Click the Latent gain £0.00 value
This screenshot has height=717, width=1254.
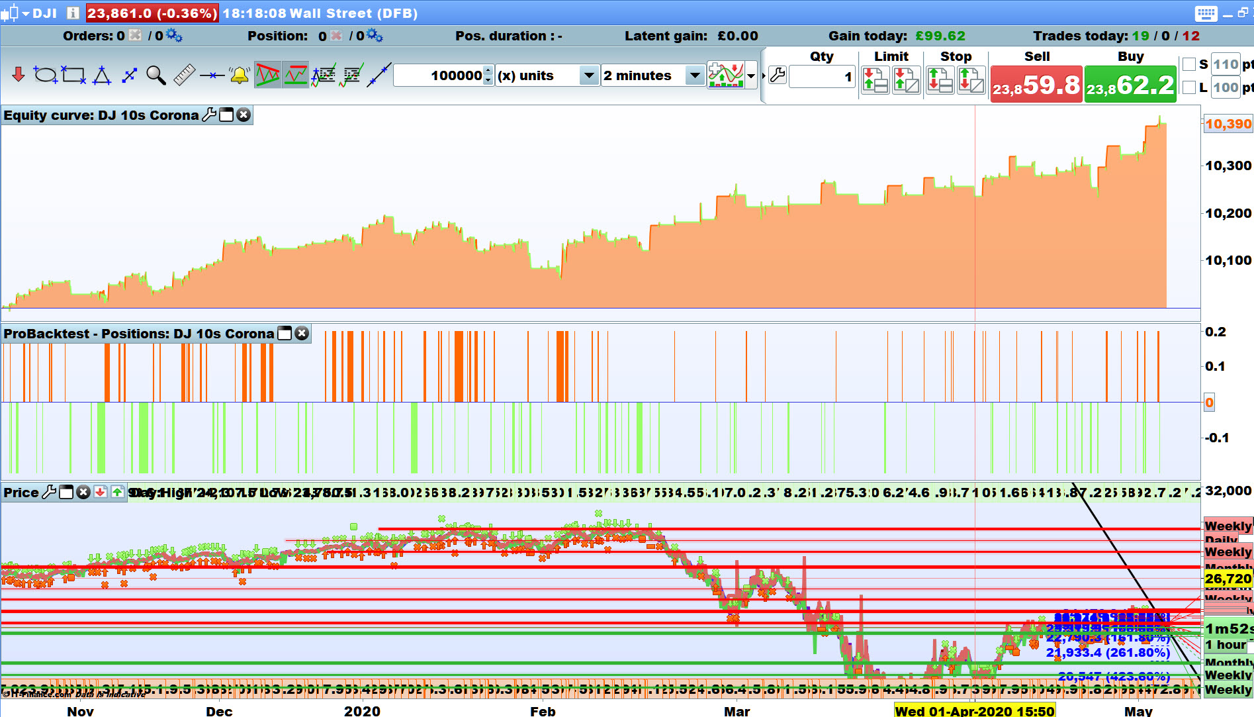(x=738, y=36)
